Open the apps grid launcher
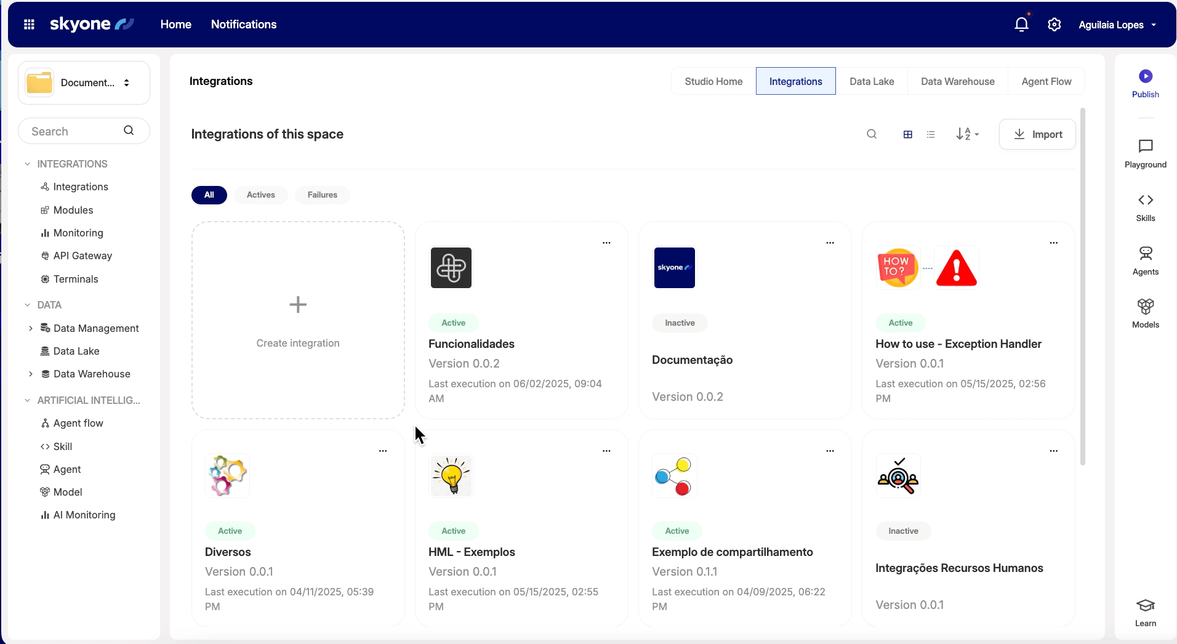 29,25
